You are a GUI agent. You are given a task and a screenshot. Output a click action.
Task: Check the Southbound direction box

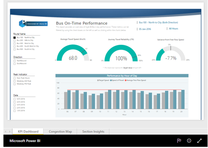click(15, 64)
